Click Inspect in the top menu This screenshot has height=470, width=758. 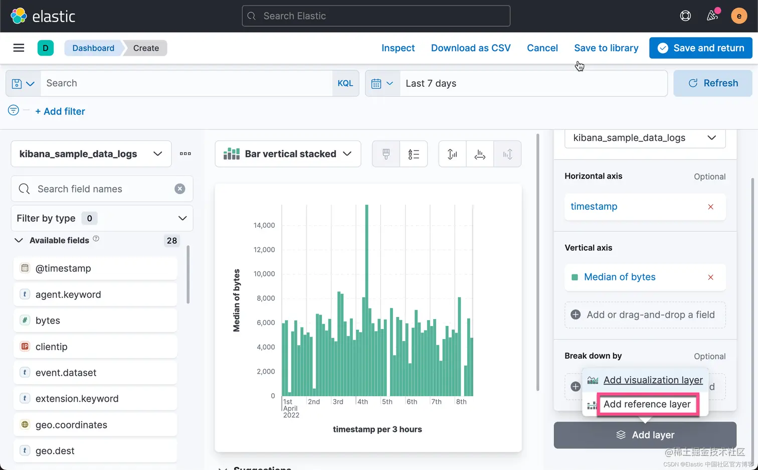click(x=398, y=48)
